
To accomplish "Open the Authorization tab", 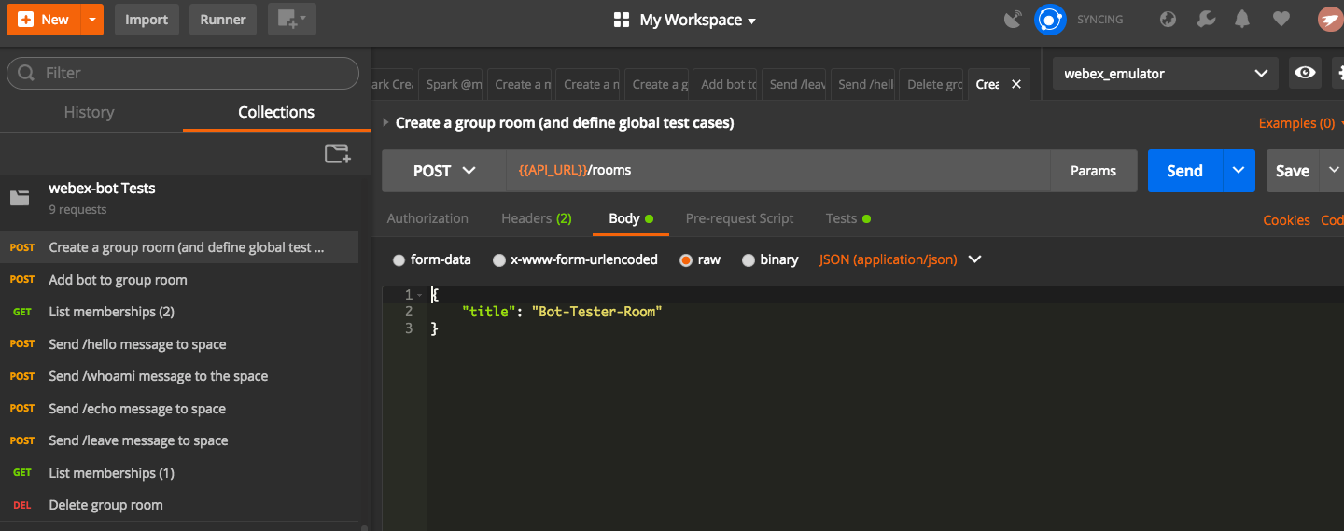I will tap(427, 218).
